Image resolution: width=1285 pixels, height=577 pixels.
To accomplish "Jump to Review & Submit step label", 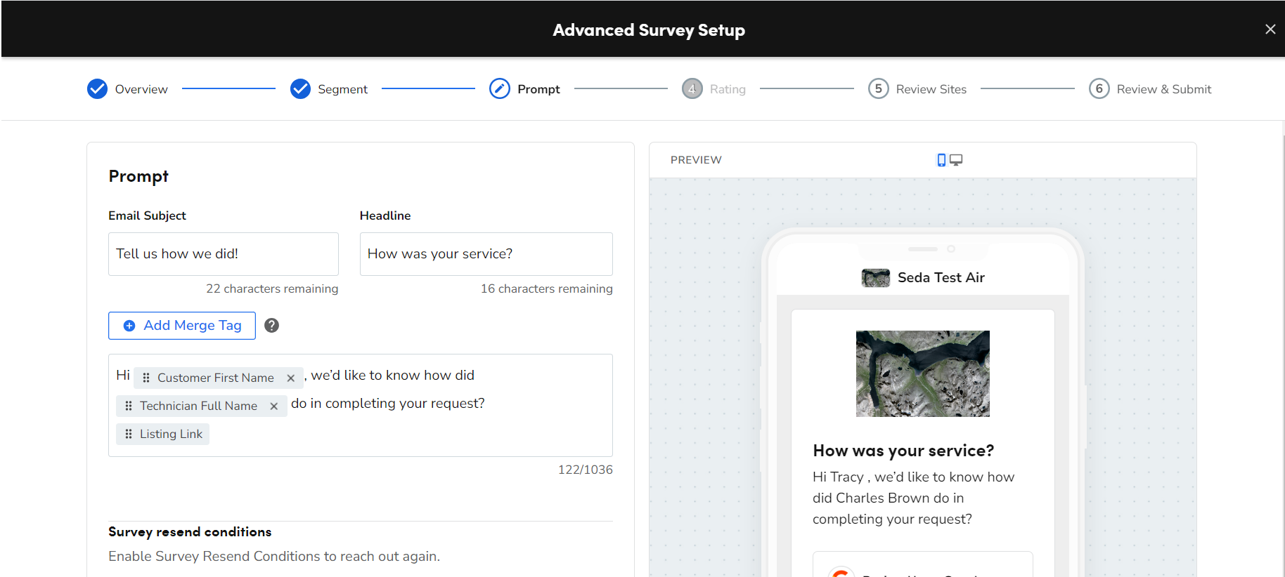I will point(1163,89).
